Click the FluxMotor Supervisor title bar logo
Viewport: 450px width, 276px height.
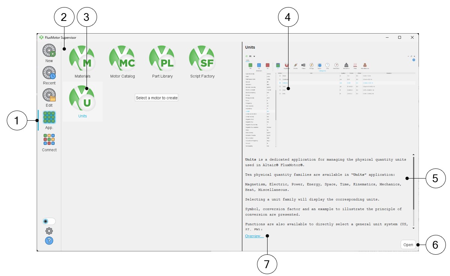point(41,37)
